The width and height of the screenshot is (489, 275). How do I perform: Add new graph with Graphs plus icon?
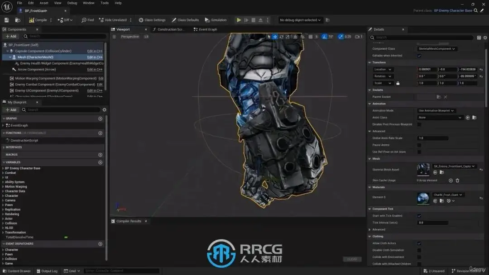pyautogui.click(x=100, y=119)
